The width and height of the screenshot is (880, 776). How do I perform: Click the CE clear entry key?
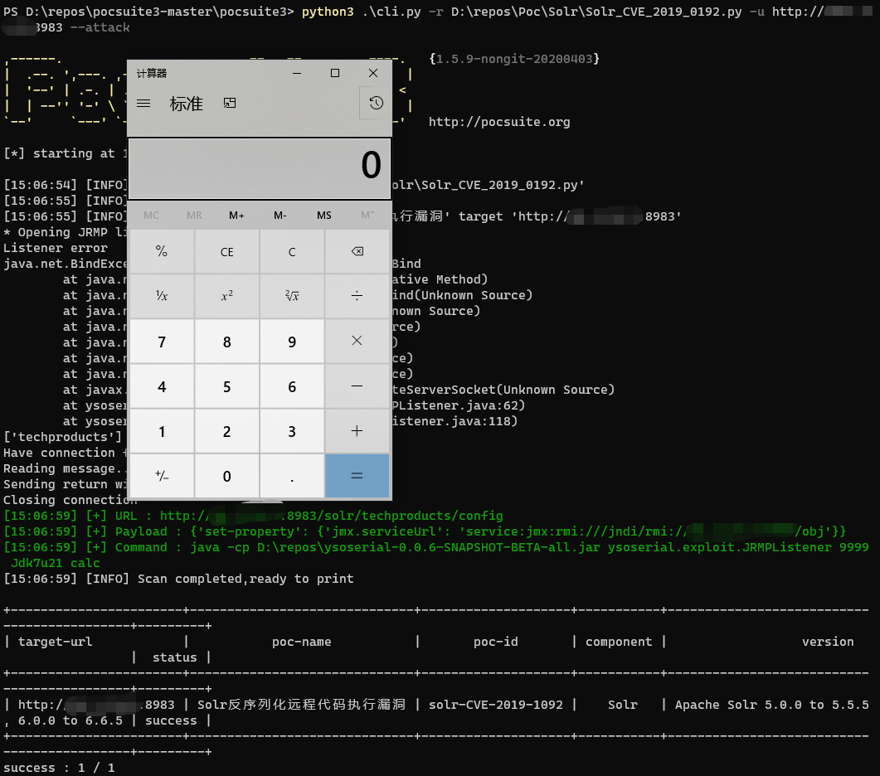pos(226,251)
